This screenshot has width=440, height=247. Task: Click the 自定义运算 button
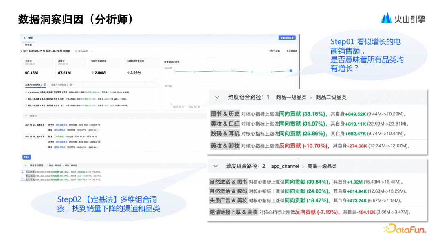click(292, 51)
